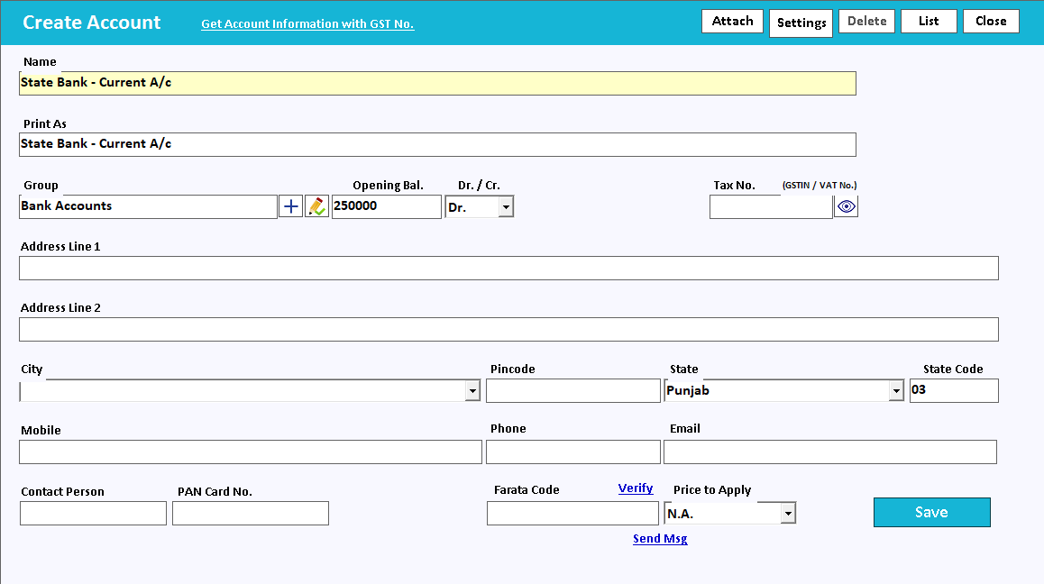Click the Close button in header

pos(992,22)
